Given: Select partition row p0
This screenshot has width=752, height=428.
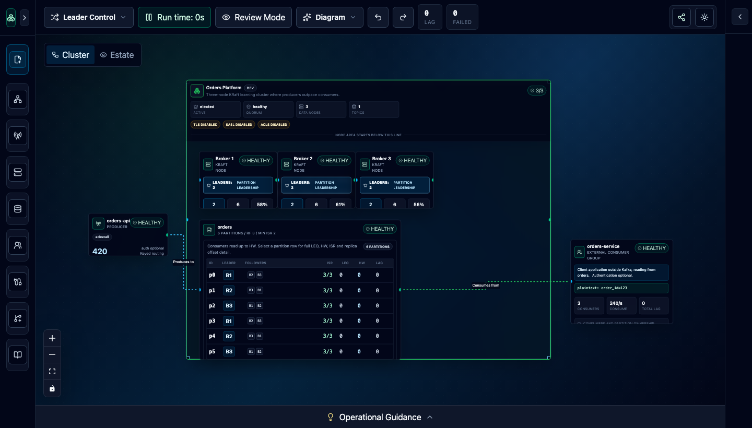Looking at the screenshot, I should [x=300, y=275].
